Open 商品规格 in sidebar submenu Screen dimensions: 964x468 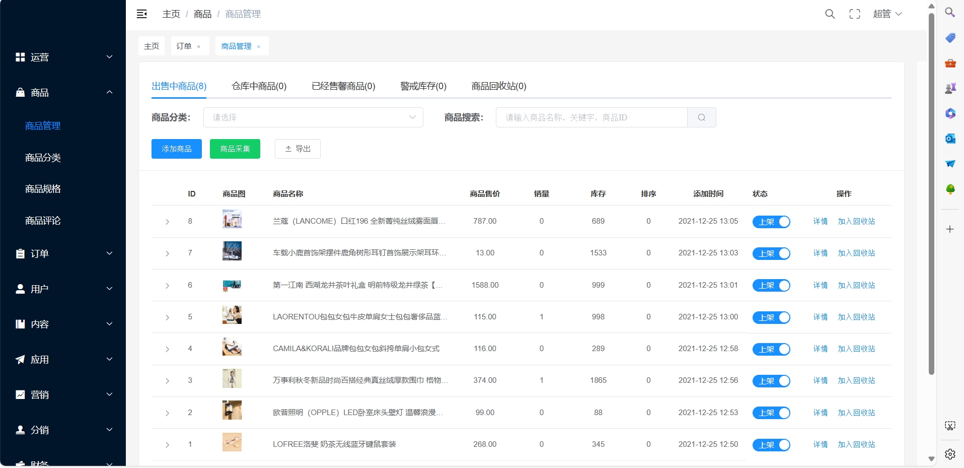(x=43, y=189)
